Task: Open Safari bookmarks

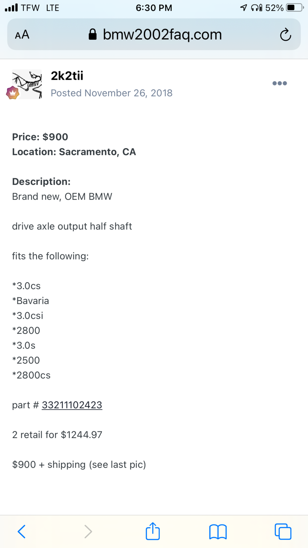Action: point(218,531)
